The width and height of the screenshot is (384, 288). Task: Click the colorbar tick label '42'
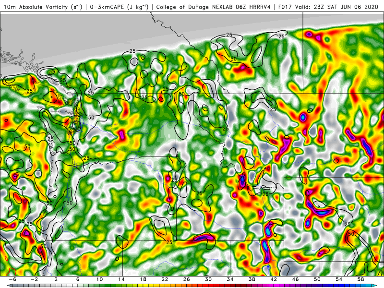[x=274, y=279]
